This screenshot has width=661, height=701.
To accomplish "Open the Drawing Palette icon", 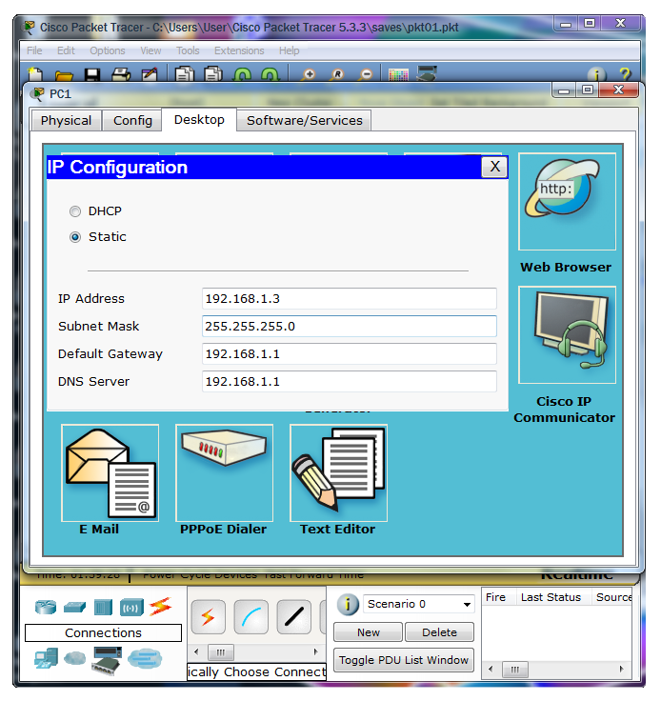I will coord(398,74).
